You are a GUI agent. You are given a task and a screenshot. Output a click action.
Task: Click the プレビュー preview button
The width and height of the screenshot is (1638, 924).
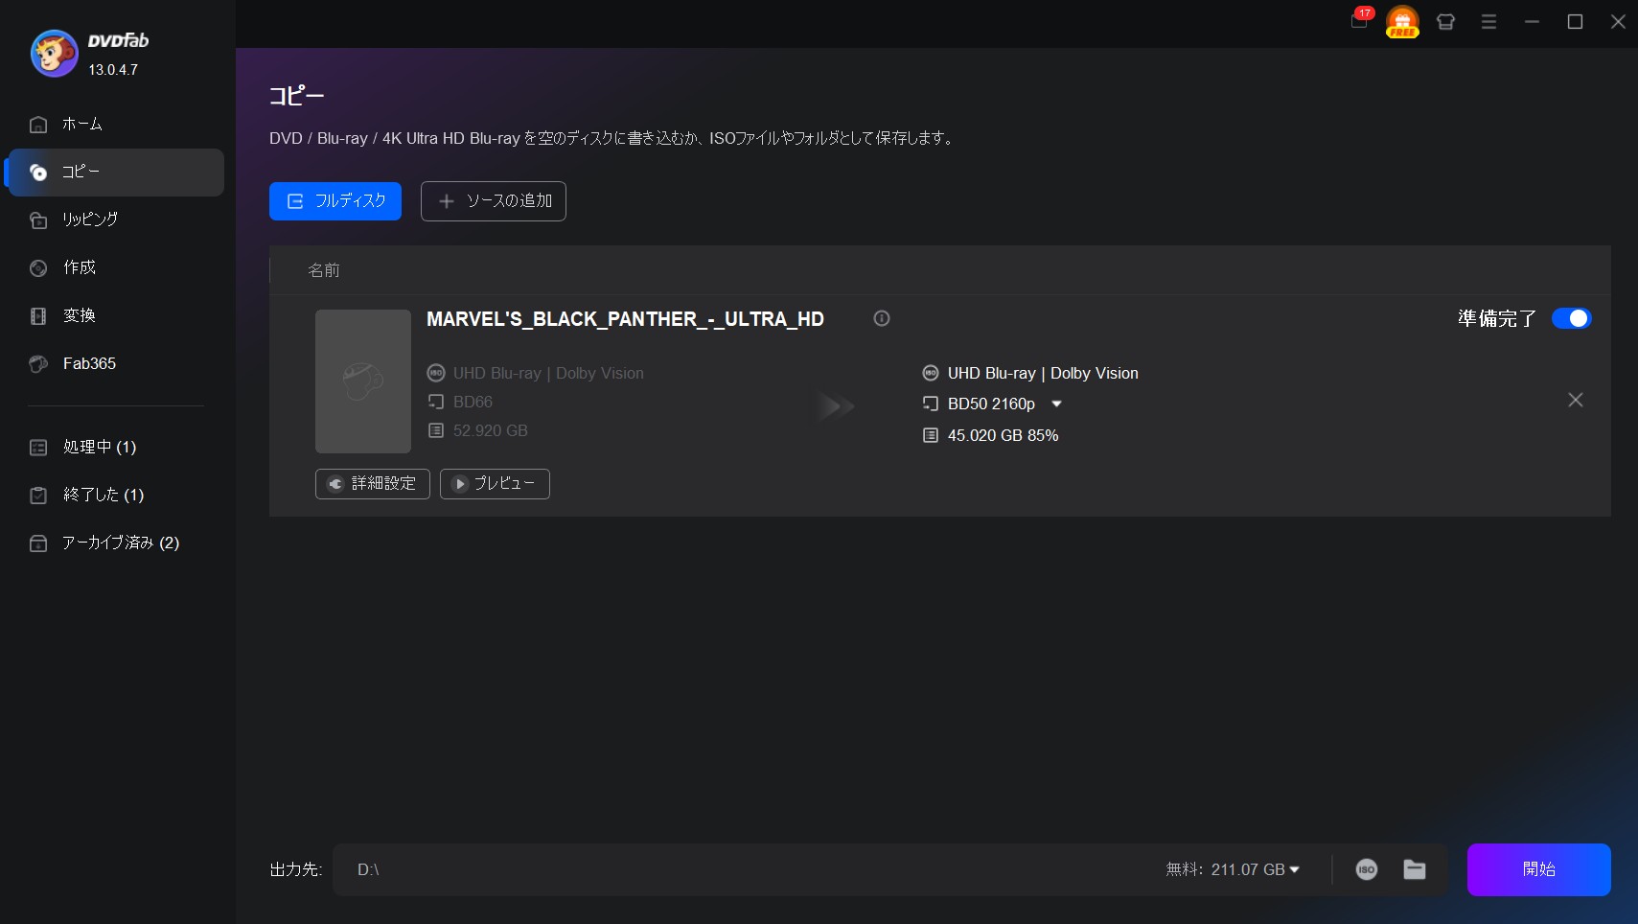coord(495,484)
